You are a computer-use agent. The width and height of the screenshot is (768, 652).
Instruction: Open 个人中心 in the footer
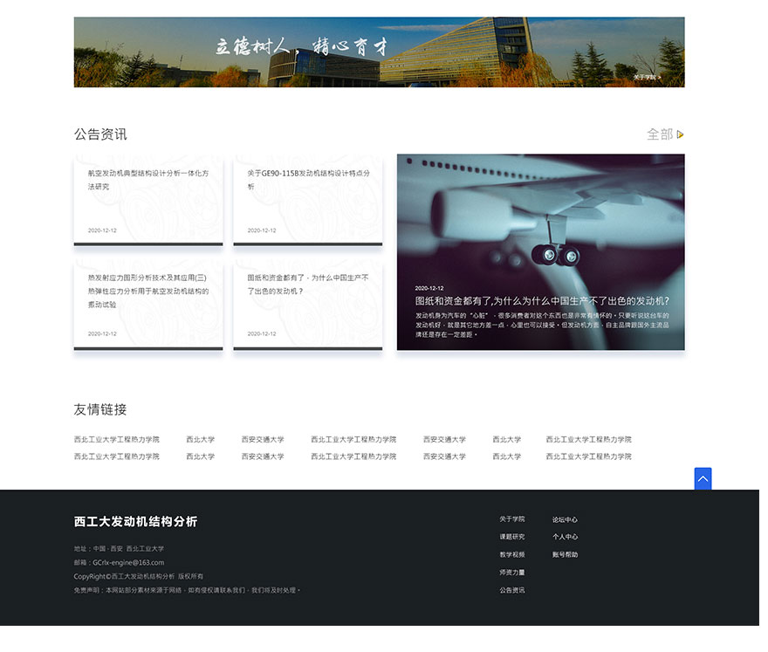pyautogui.click(x=565, y=537)
